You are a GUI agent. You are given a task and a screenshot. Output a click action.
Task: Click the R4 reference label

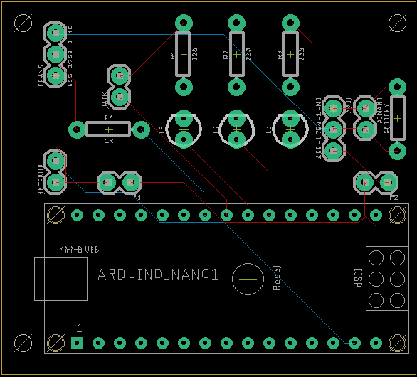point(109,118)
